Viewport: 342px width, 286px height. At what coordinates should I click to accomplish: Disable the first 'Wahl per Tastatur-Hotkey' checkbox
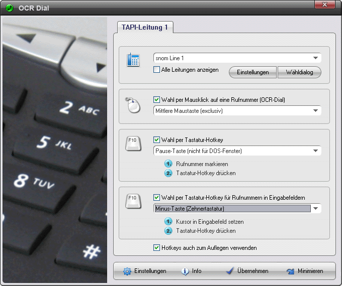(x=157, y=139)
